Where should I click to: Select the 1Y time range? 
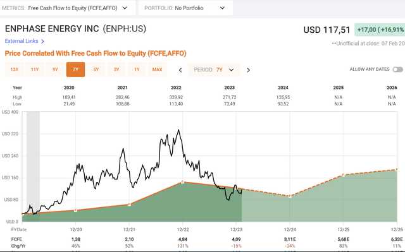point(137,69)
